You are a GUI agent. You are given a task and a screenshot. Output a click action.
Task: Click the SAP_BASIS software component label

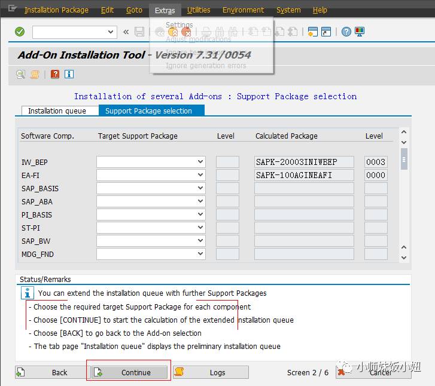pos(40,189)
